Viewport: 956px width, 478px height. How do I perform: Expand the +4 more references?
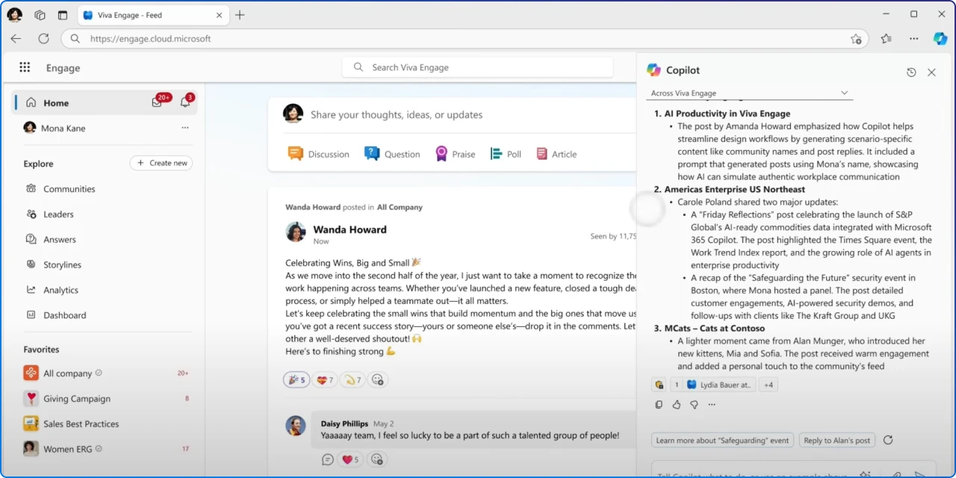(769, 385)
